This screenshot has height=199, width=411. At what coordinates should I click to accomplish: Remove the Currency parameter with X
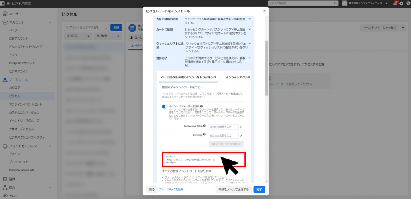(241, 135)
